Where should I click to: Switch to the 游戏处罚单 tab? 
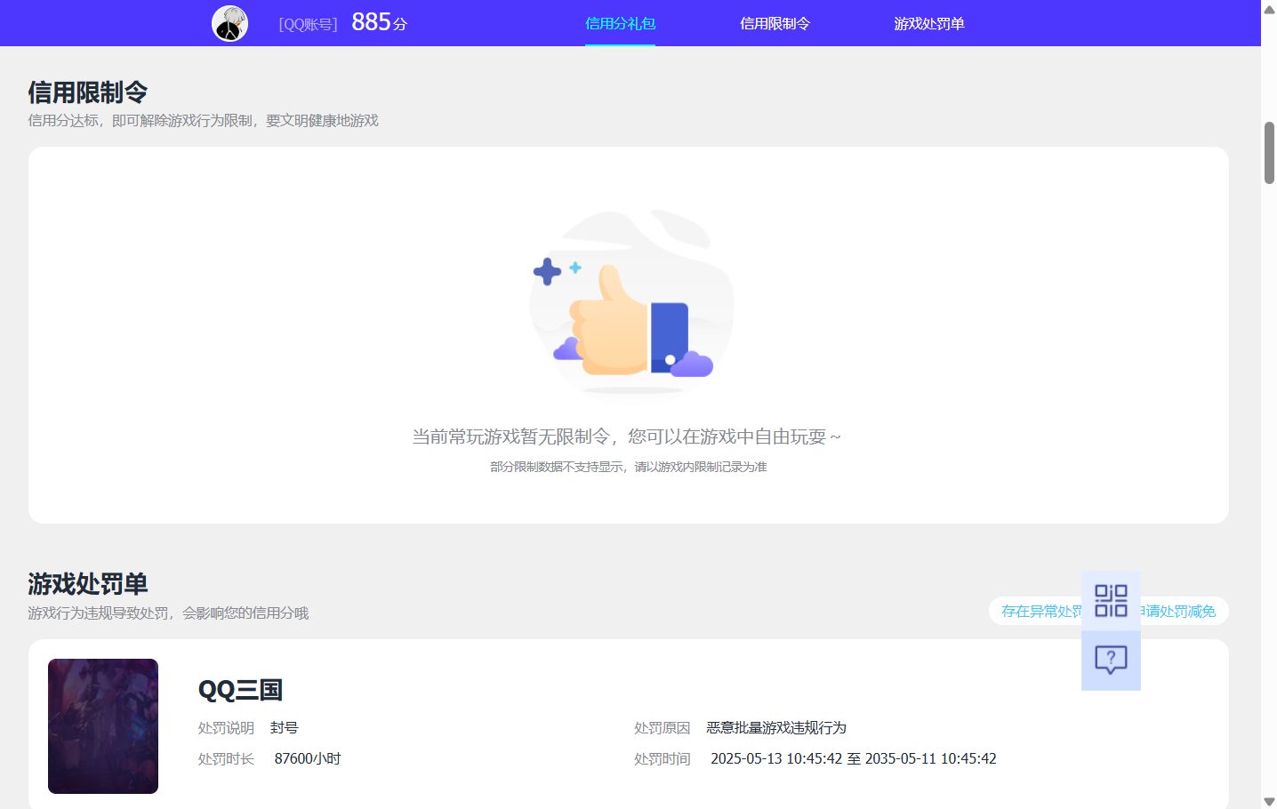click(x=929, y=24)
